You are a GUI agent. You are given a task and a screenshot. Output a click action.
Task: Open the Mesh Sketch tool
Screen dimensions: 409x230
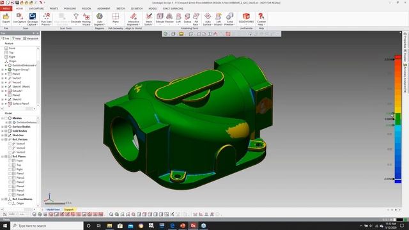[x=149, y=19]
